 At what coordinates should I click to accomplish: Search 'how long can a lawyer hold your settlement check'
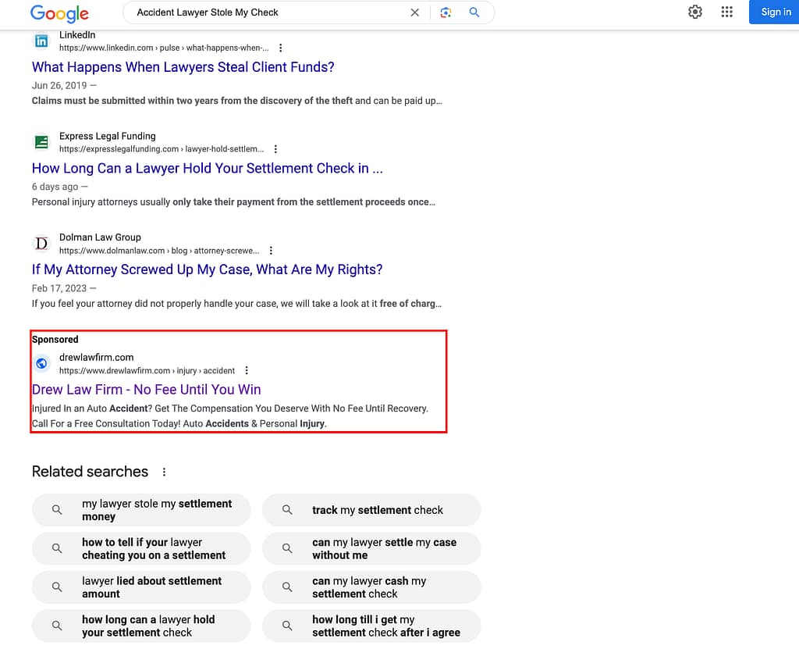tap(141, 626)
